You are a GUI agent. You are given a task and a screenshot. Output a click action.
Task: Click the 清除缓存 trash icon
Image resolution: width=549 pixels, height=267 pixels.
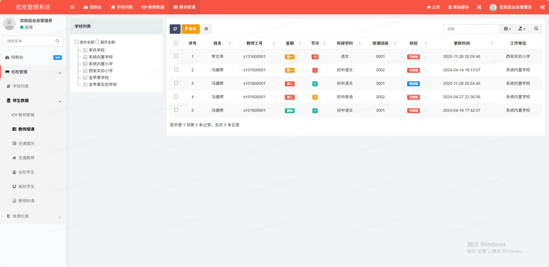[x=450, y=7]
